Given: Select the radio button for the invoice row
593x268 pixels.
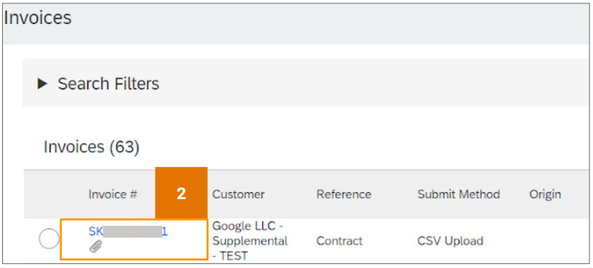Looking at the screenshot, I should (x=49, y=239).
